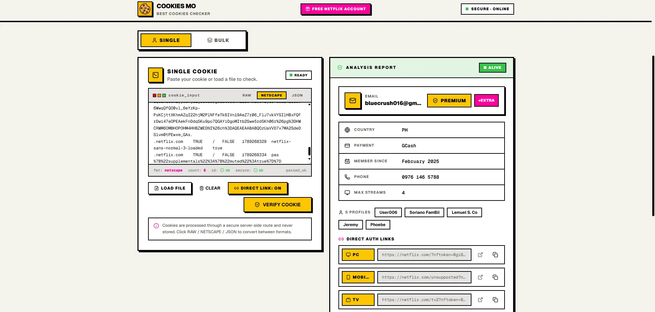Click the link icon beside Direct Auth Links
655x312 pixels.
point(341,239)
